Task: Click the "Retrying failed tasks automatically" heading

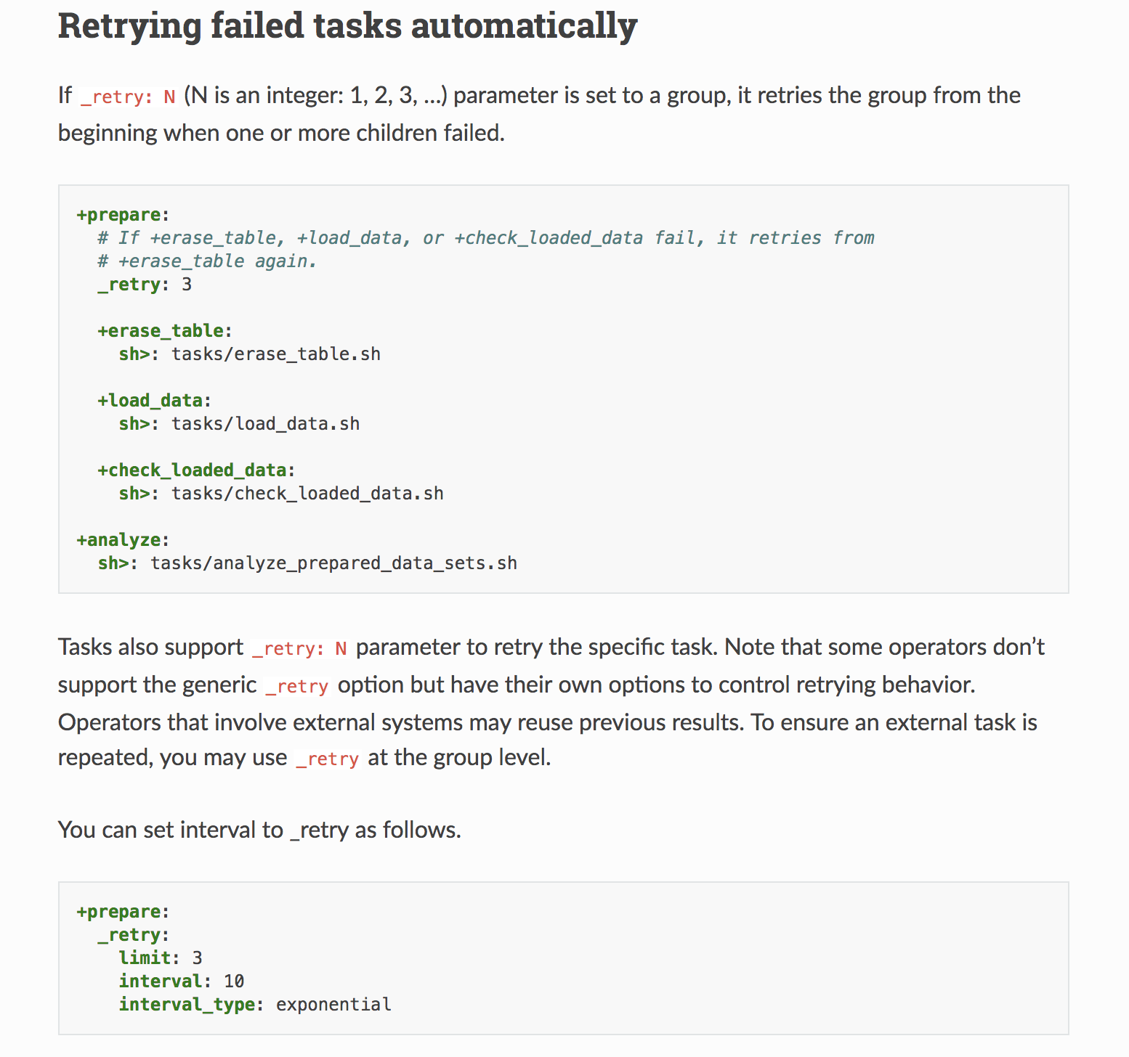Action: click(347, 26)
